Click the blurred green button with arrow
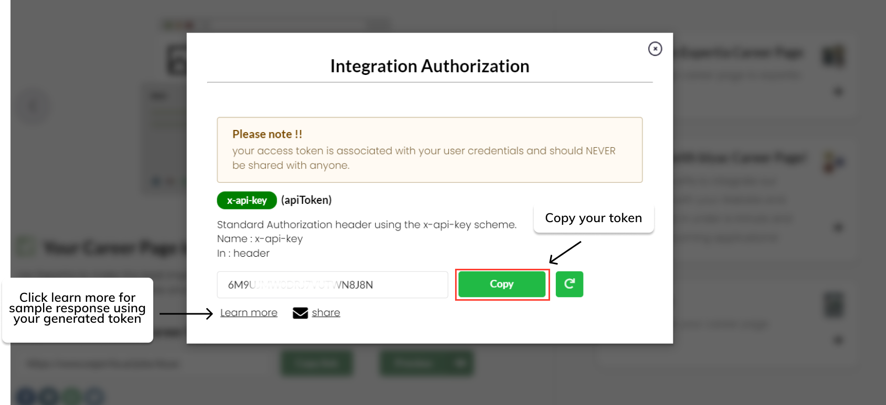The width and height of the screenshot is (886, 405). pos(427,363)
